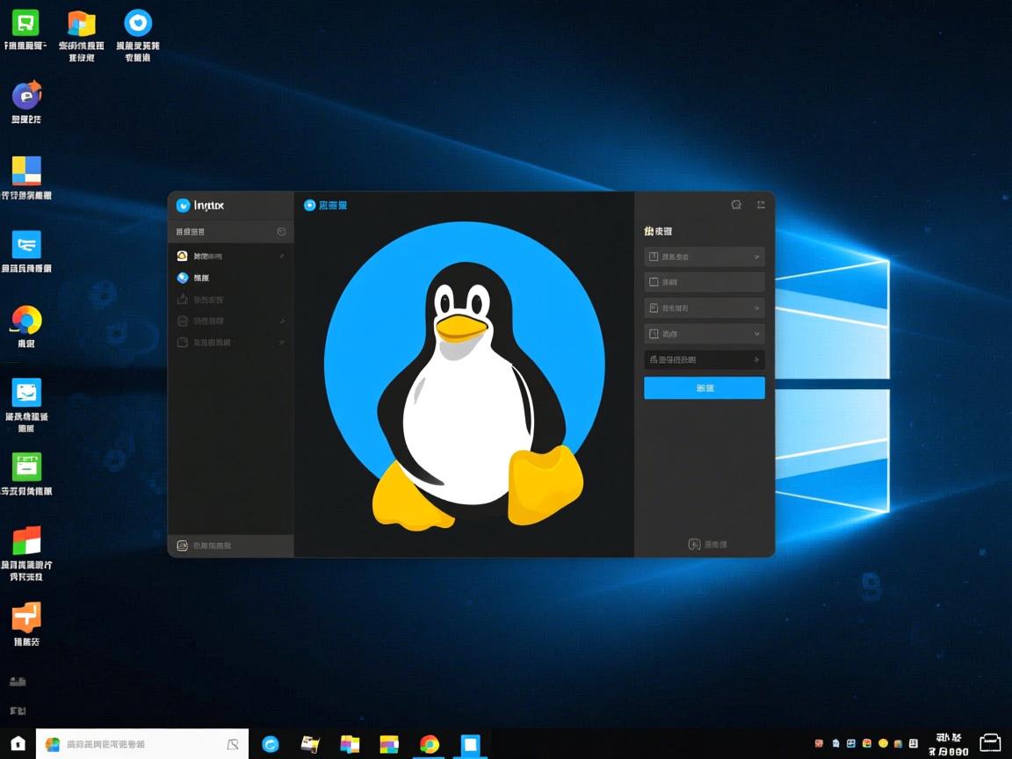Open the chat bubble icon in the panel header
Viewport: 1012px width, 759px height.
[735, 205]
